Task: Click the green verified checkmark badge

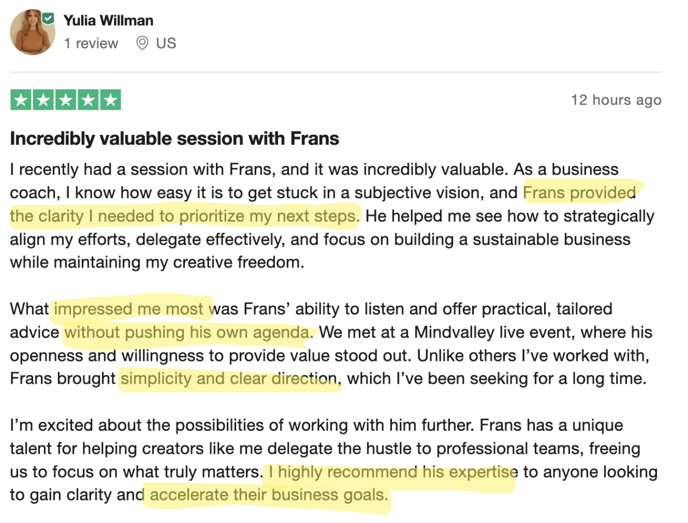Action: pyautogui.click(x=49, y=19)
